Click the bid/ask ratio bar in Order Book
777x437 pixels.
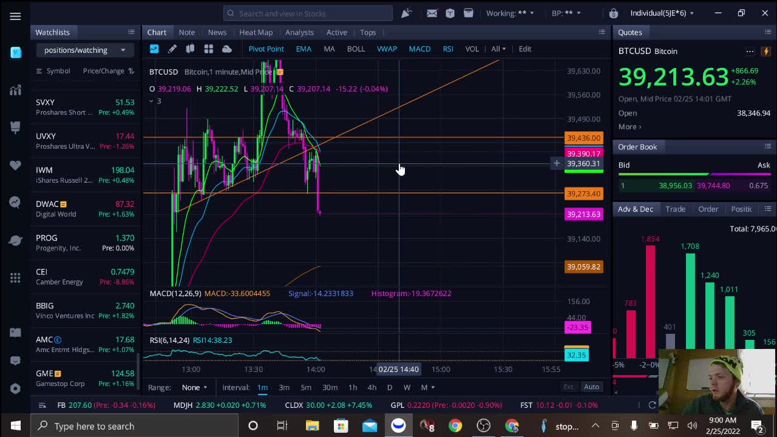pos(694,175)
